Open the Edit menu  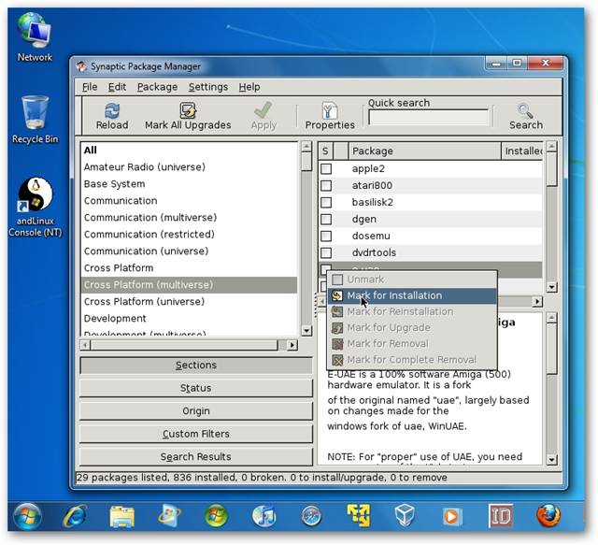pyautogui.click(x=117, y=87)
